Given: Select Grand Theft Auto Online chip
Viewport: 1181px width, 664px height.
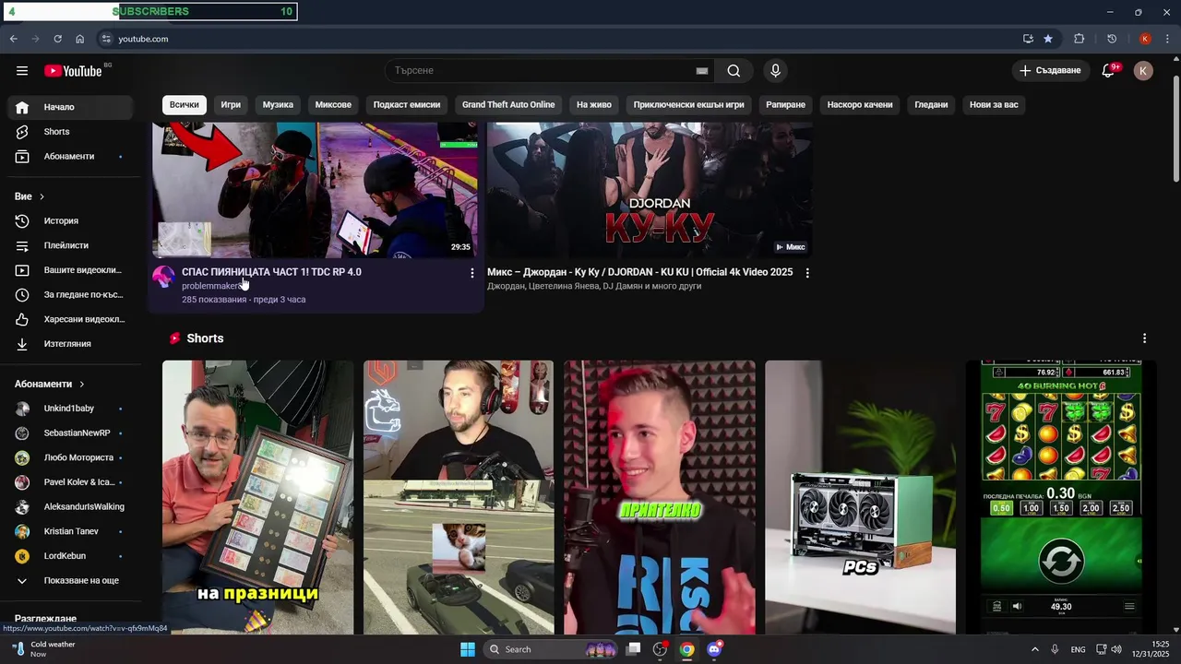Looking at the screenshot, I should pos(508,104).
